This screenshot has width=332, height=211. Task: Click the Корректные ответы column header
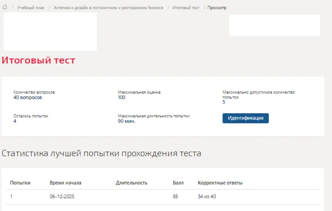(x=220, y=183)
